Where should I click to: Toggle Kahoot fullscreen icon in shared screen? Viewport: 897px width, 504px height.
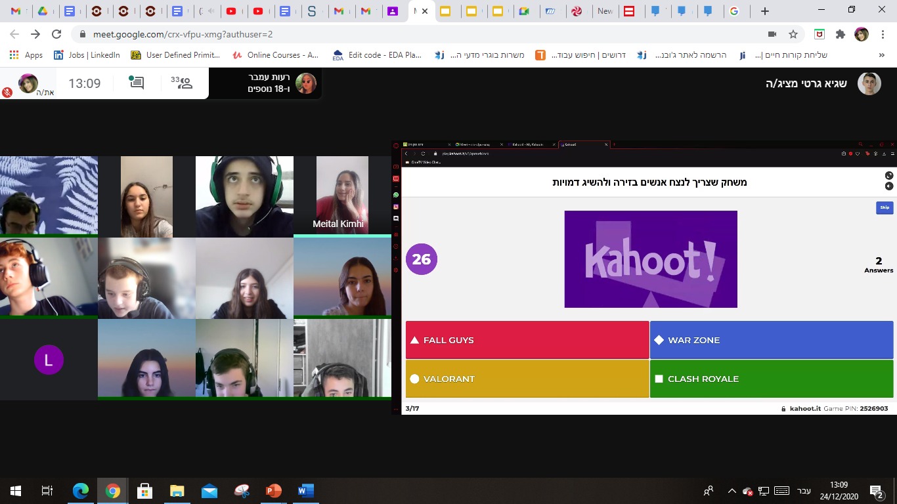click(x=889, y=175)
